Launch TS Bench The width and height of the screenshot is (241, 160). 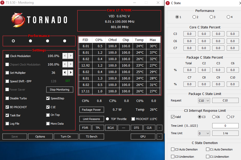coord(91,137)
